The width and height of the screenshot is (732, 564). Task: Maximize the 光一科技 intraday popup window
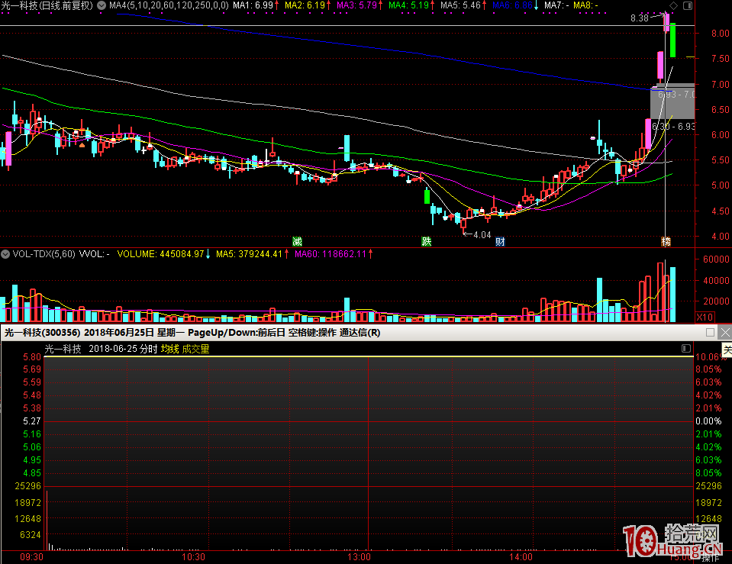pos(711,333)
